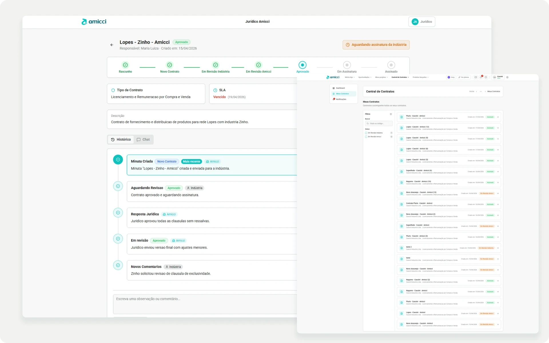The width and height of the screenshot is (549, 343).
Task: Click the amicci logo in the Central de Contratos window
Action: coord(333,77)
